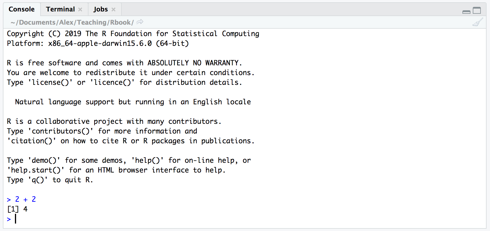Click the 'citation()' text in the console
The width and height of the screenshot is (490, 231).
point(32,141)
